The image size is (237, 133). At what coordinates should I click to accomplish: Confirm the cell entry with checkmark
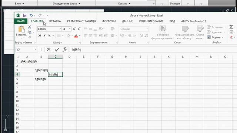57,50
